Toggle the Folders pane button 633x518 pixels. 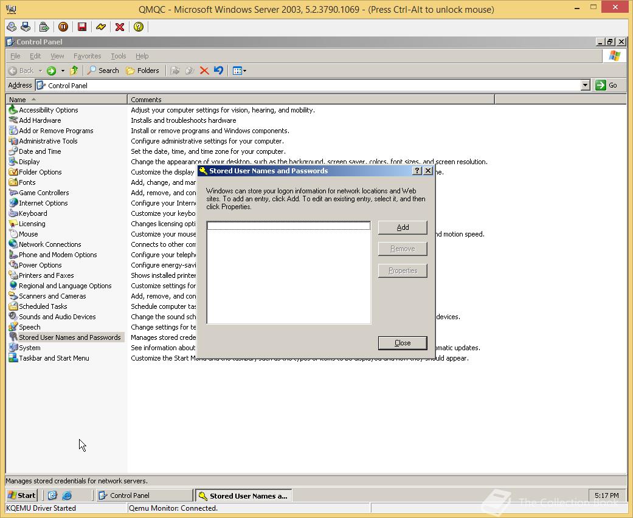[x=142, y=71]
